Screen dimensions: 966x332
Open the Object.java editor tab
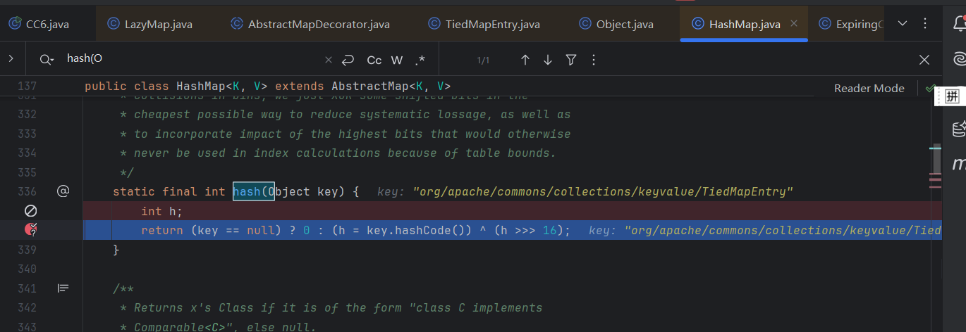pos(616,24)
